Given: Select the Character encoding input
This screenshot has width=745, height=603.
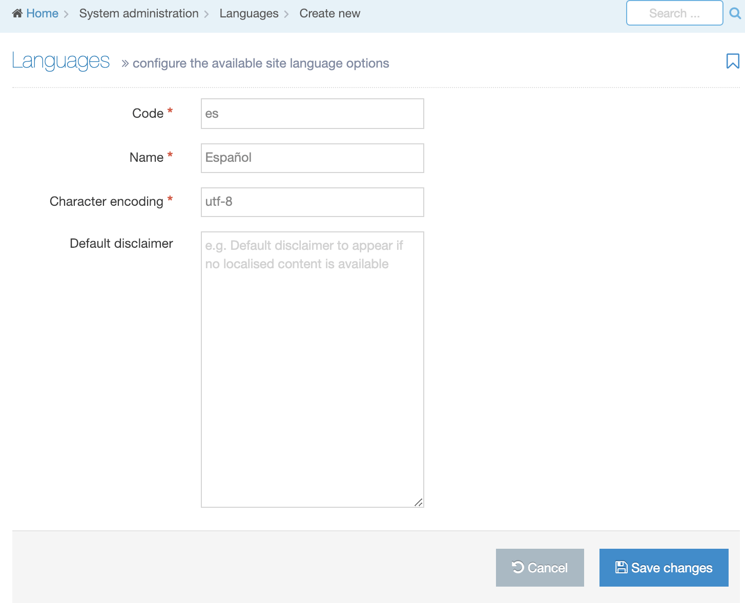Looking at the screenshot, I should click(312, 202).
